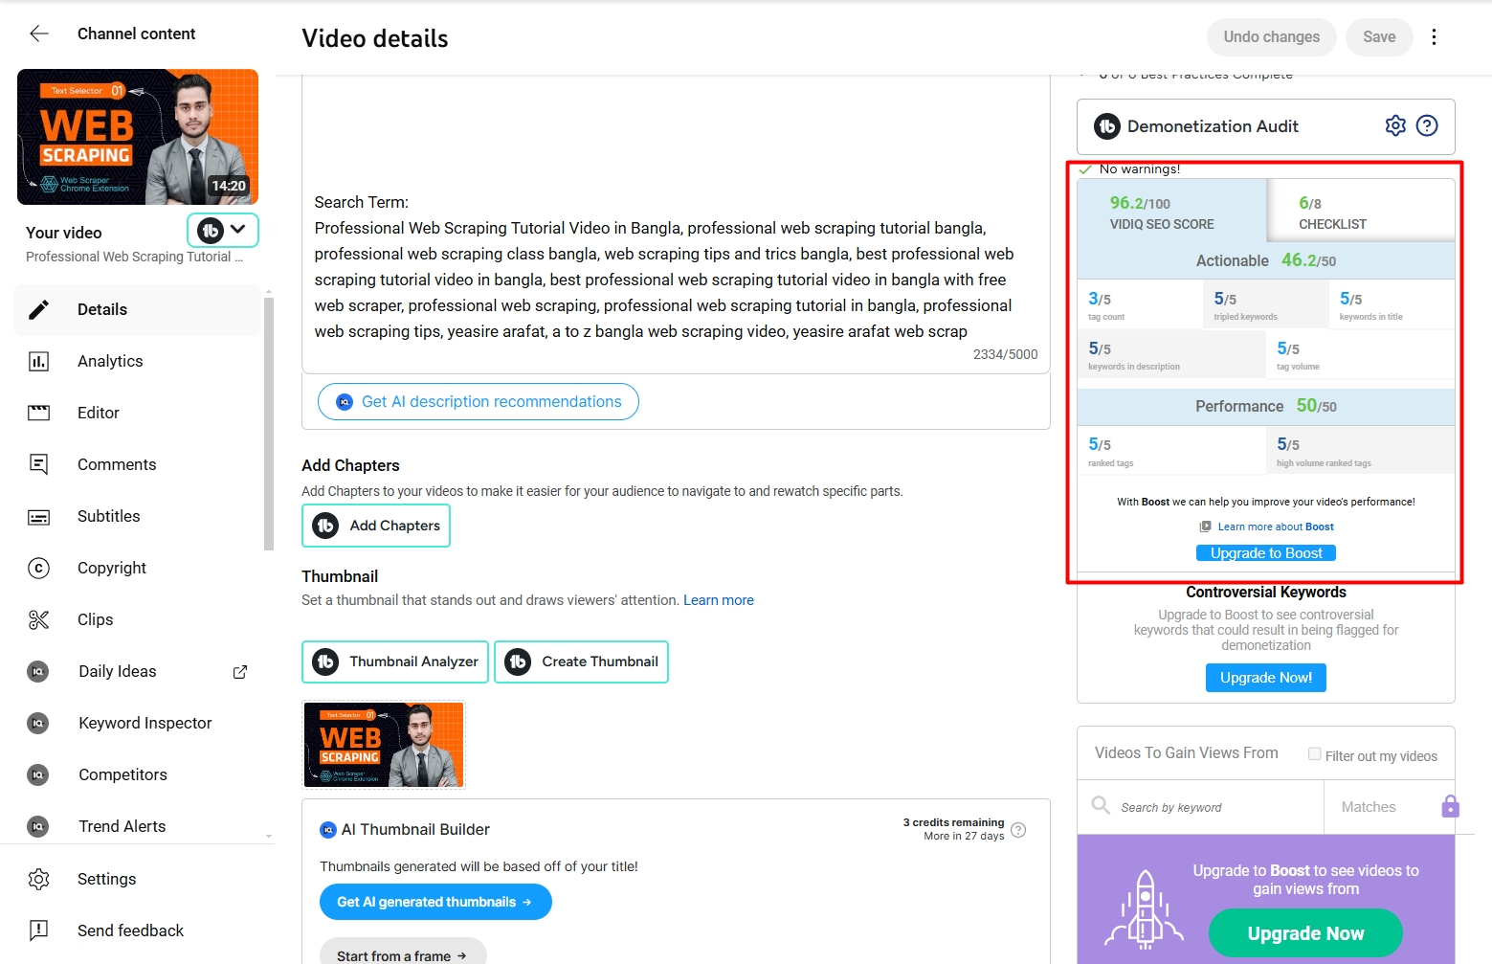This screenshot has width=1492, height=964.
Task: Open the Thumbnail Analyzer
Action: pos(395,661)
